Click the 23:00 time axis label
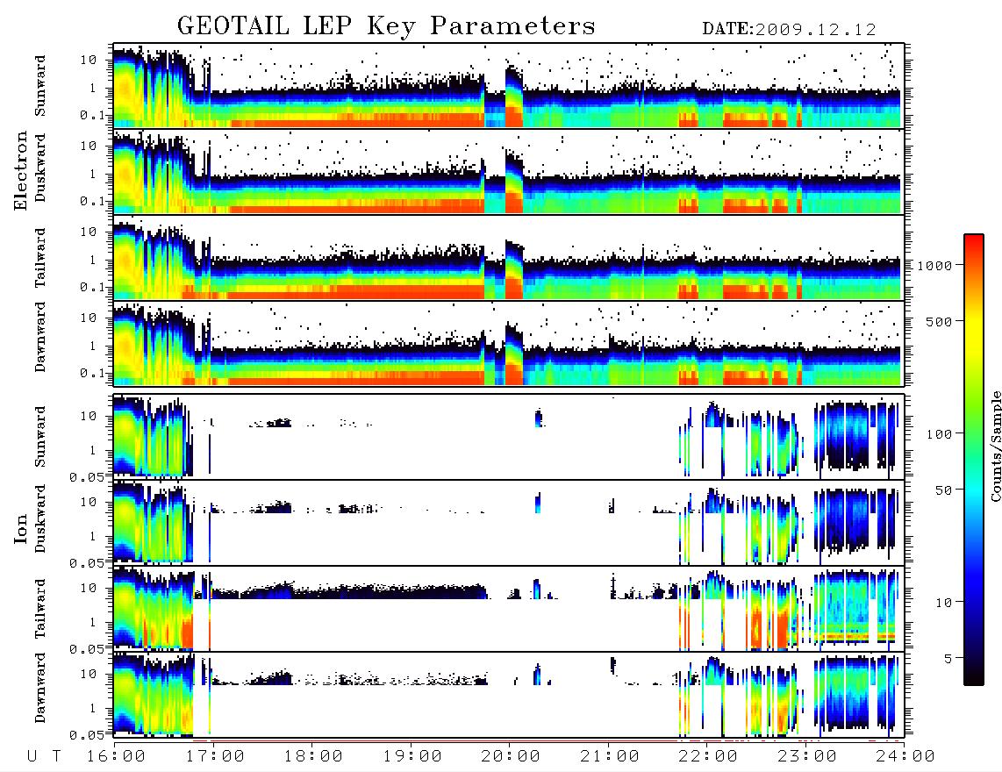Image resolution: width=1002 pixels, height=772 pixels. coord(806,757)
